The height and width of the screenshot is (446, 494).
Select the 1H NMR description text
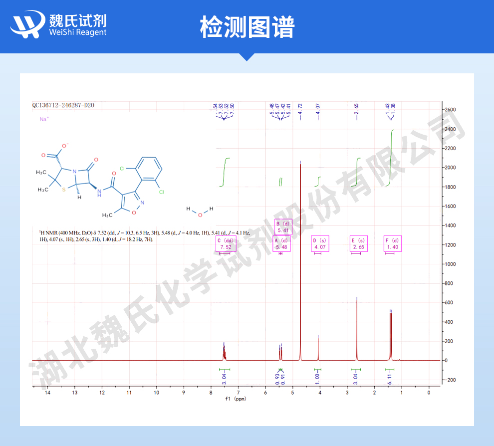(x=145, y=236)
